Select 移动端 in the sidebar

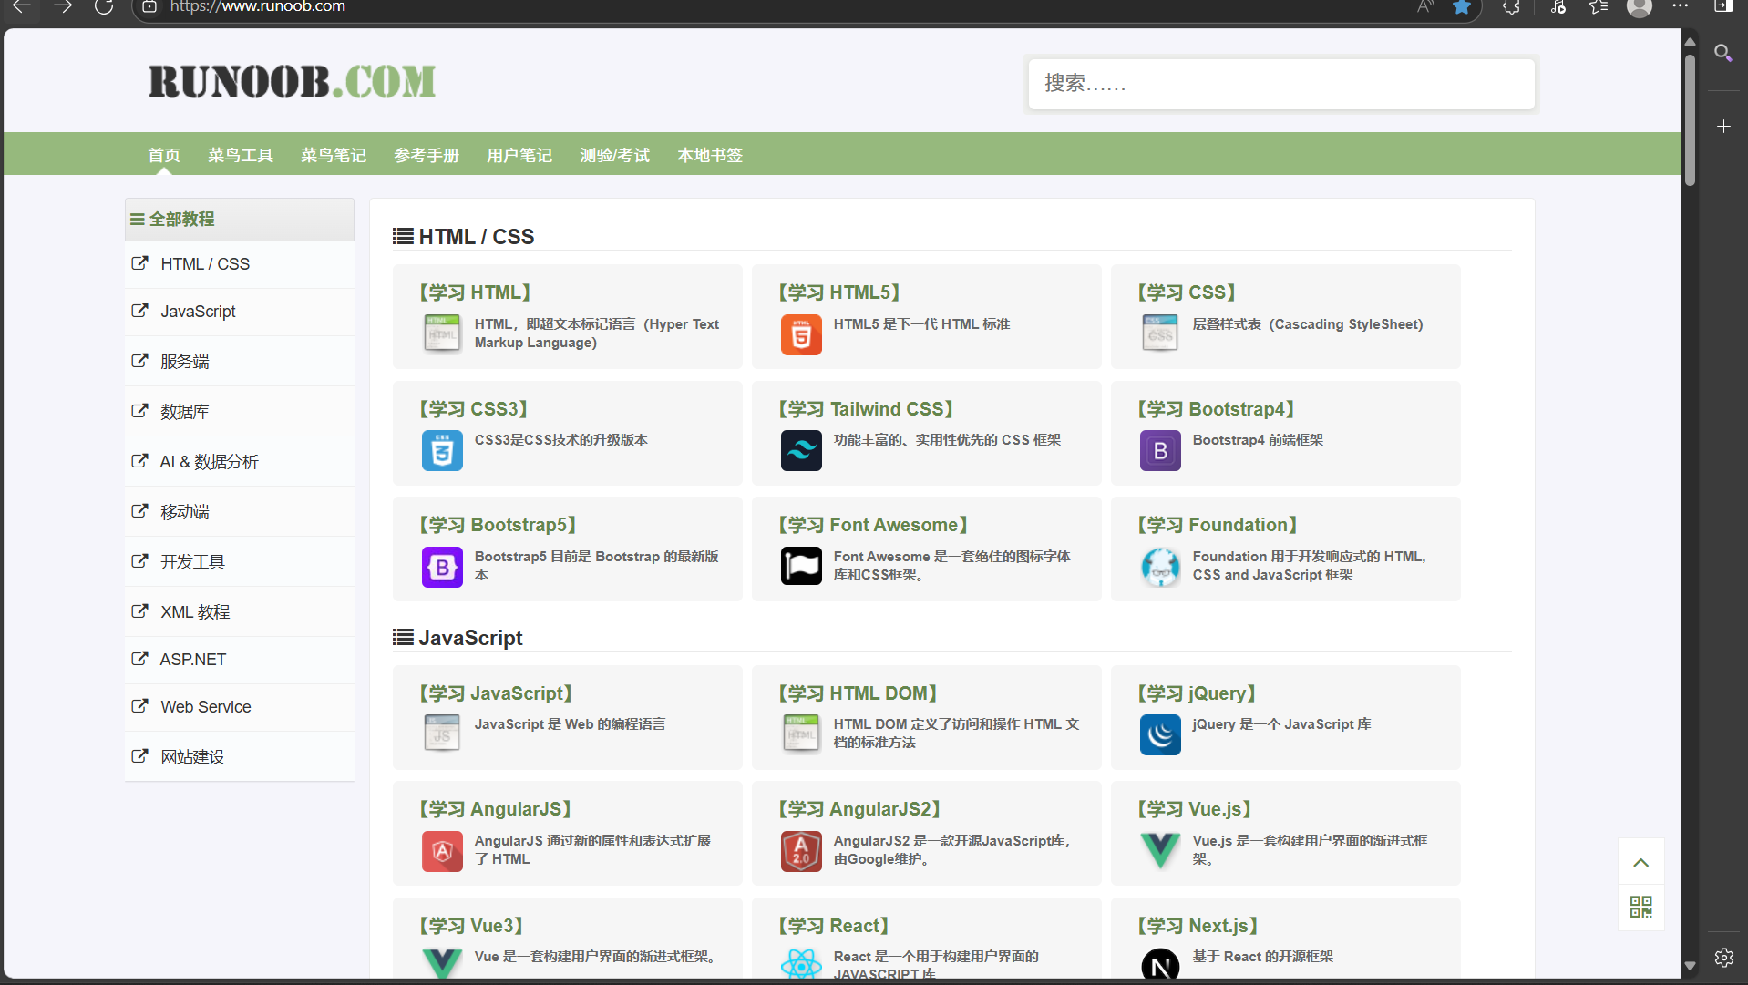(x=240, y=512)
